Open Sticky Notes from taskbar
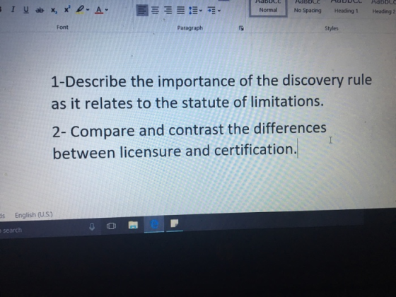This screenshot has width=396, height=297. (x=174, y=223)
